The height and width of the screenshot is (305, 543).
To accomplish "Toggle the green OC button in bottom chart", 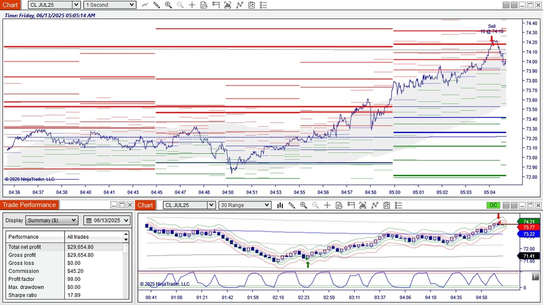I will tap(493, 205).
